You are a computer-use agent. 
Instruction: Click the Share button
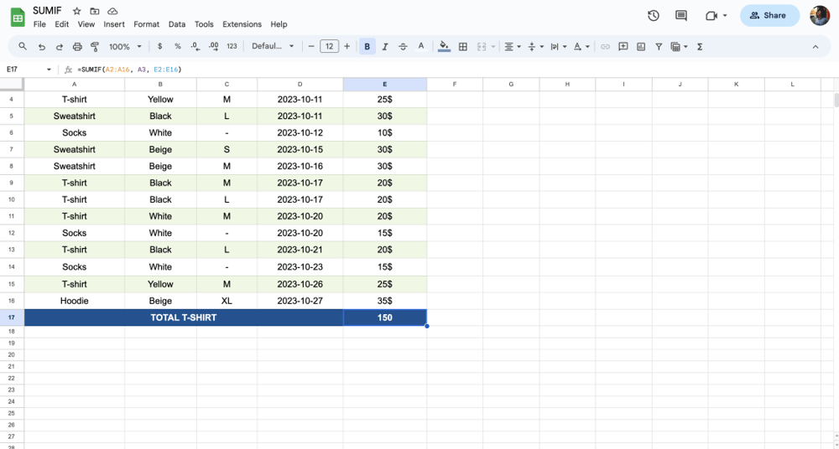pyautogui.click(x=769, y=15)
